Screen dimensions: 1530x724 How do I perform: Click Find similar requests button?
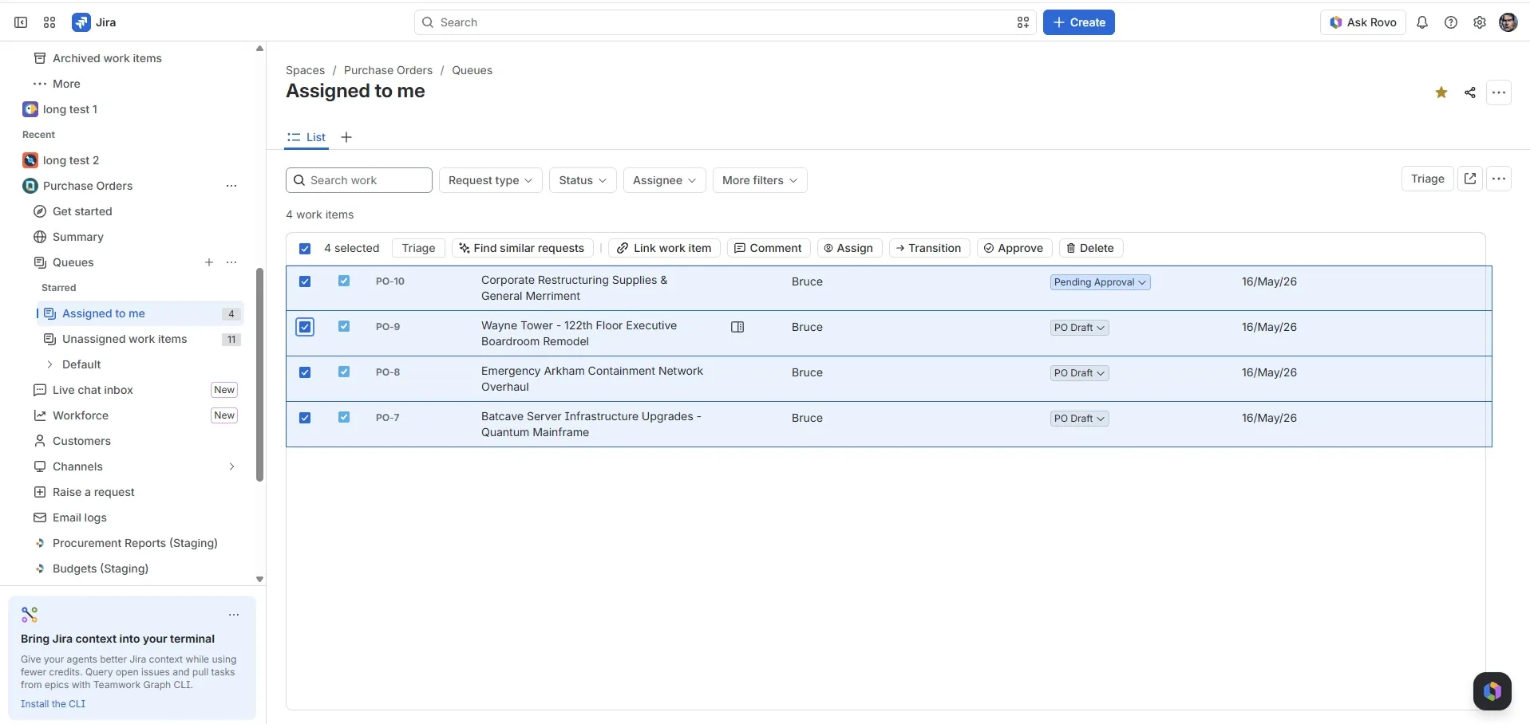pos(523,248)
